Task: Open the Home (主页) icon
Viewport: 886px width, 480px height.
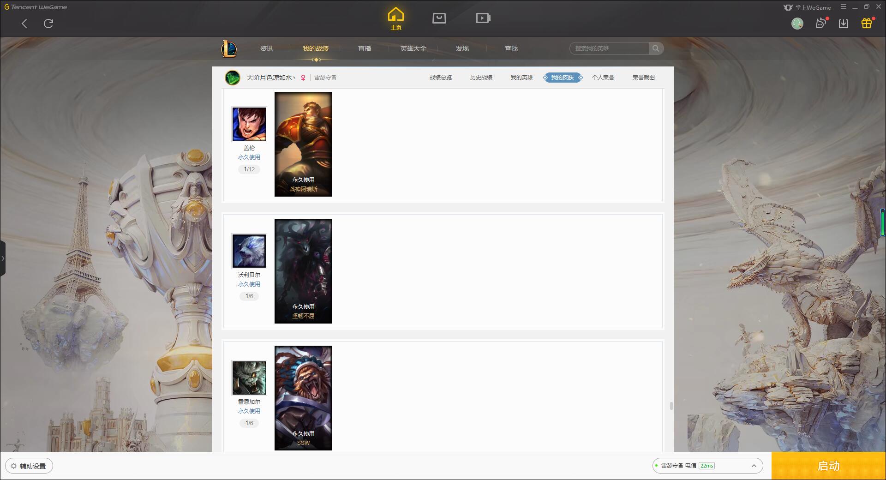Action: click(396, 19)
